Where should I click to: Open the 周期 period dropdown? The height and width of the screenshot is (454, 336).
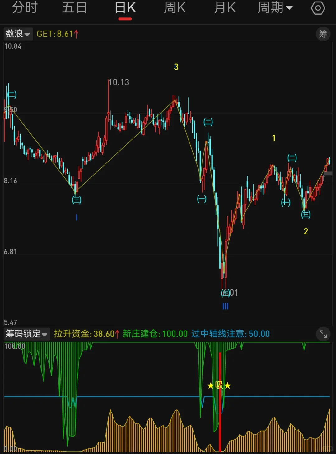(275, 8)
